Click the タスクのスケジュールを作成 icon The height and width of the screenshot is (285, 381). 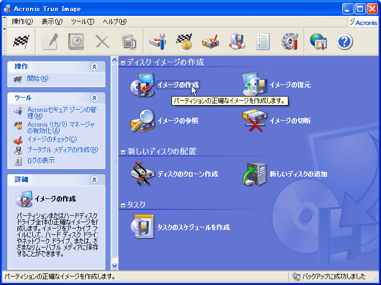142,227
